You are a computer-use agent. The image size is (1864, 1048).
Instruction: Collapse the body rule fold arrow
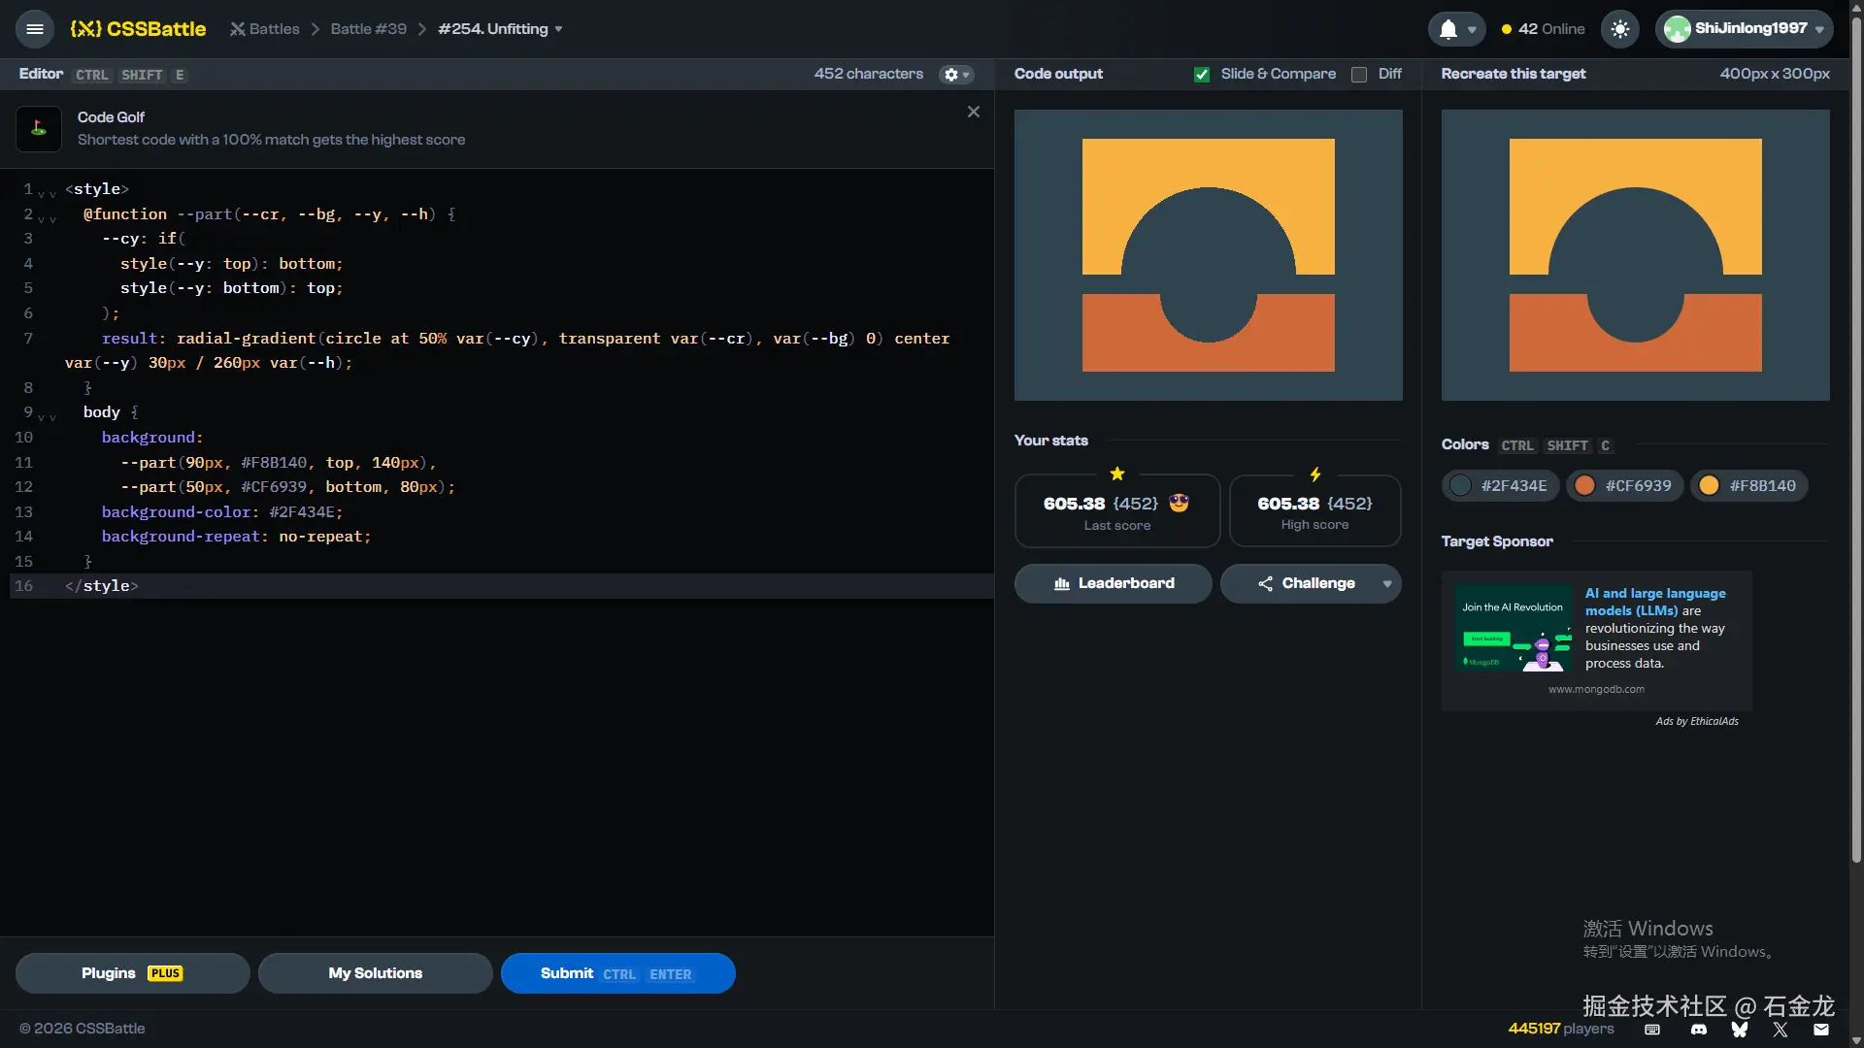tap(42, 417)
